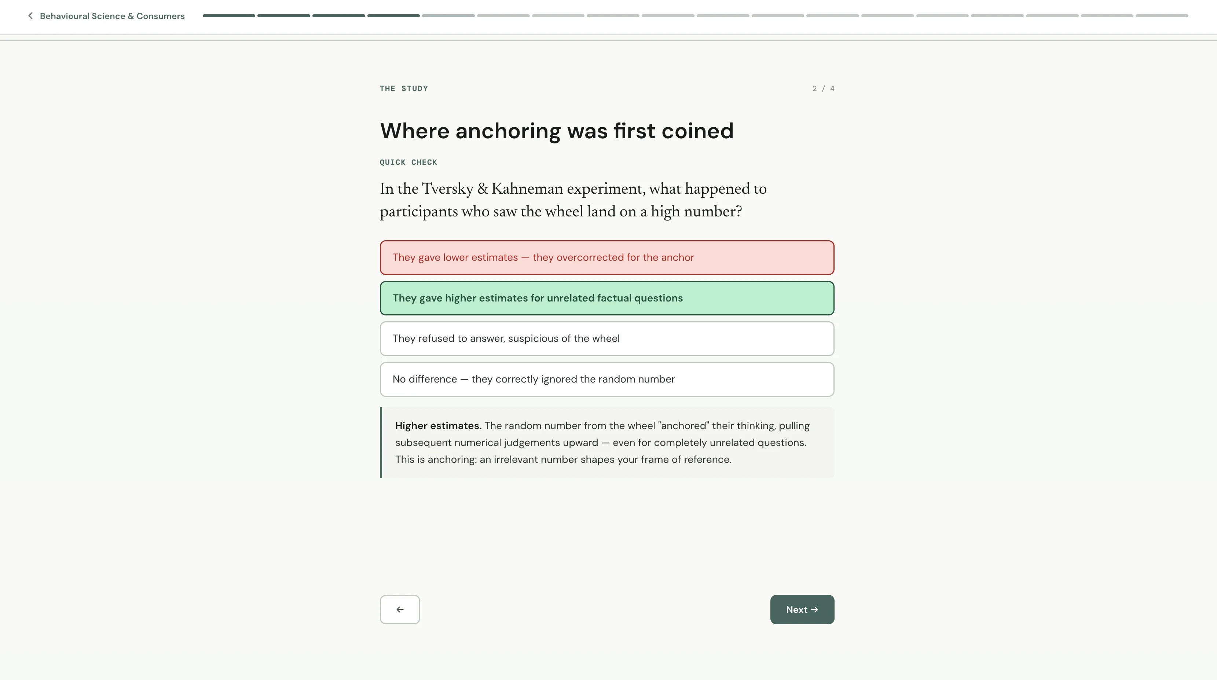Click the correct green highlighted answer
The height and width of the screenshot is (680, 1217).
click(606, 298)
